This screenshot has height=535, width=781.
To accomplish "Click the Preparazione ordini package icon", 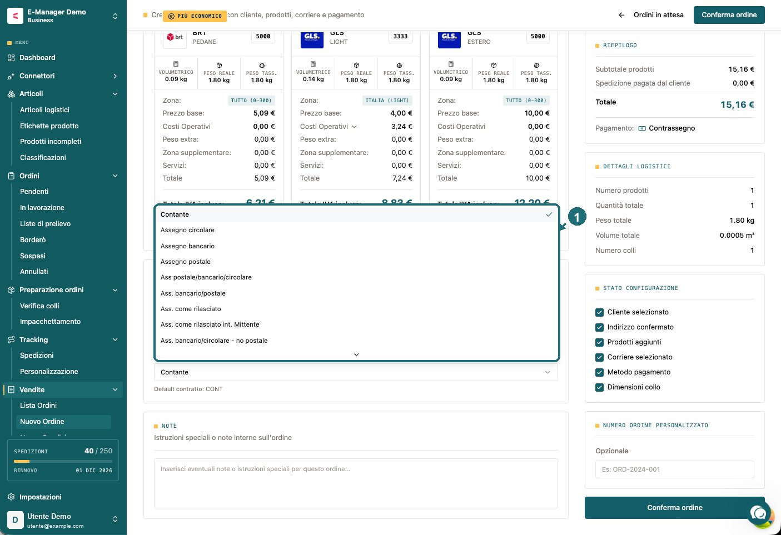I will coord(11,290).
